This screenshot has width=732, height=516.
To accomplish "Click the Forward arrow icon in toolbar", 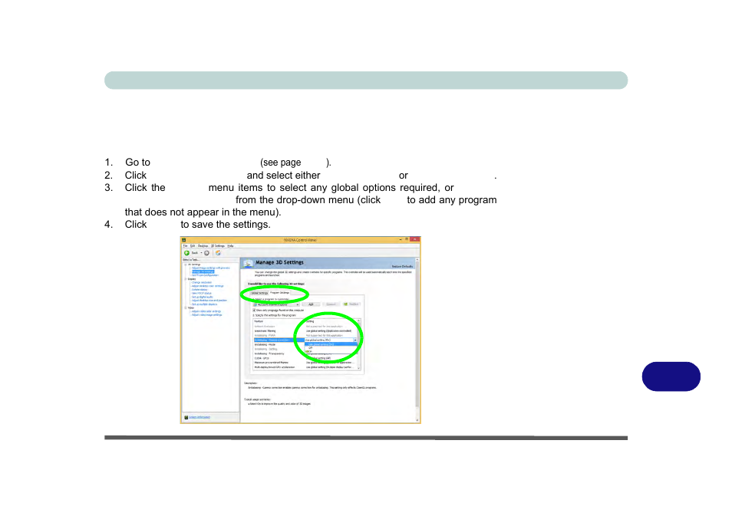I will 207,253.
